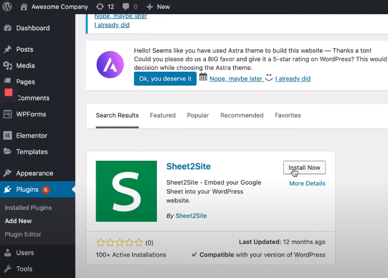Select Add New submenu item
The image size is (388, 278).
pos(18,221)
